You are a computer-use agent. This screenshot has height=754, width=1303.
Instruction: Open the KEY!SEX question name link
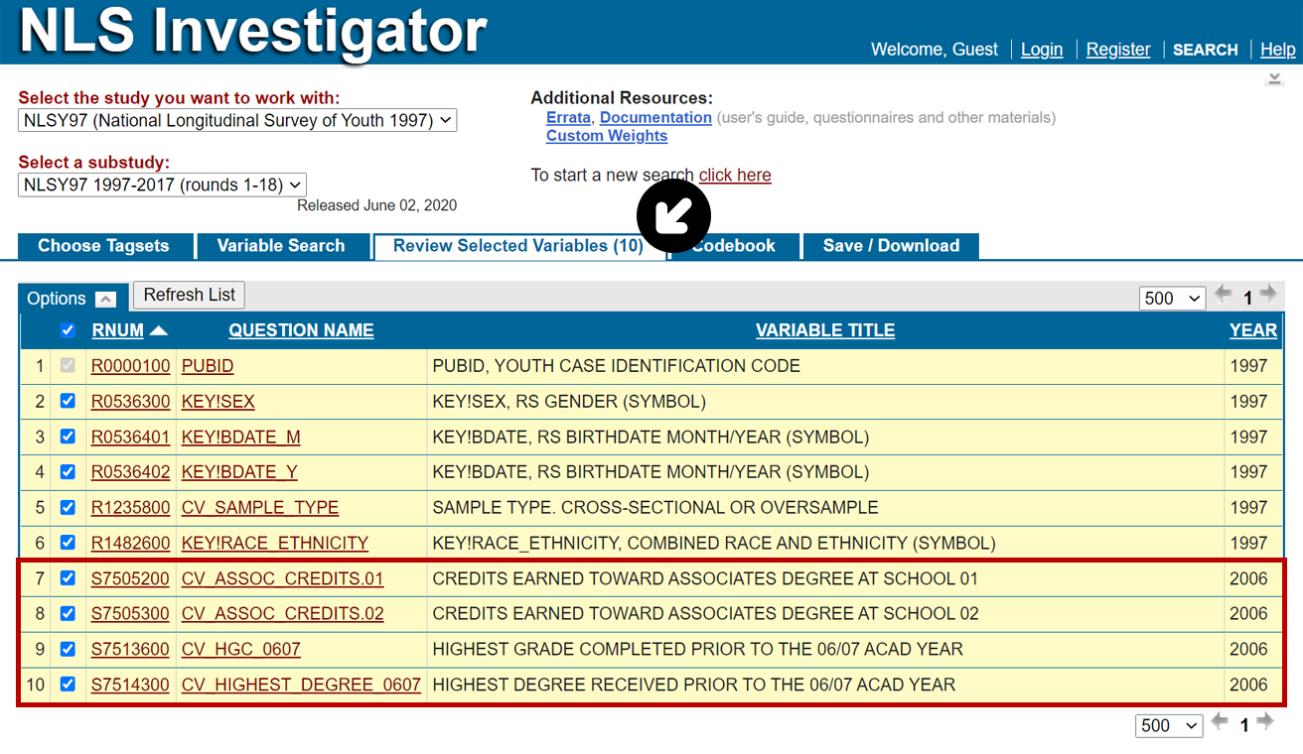pos(218,402)
